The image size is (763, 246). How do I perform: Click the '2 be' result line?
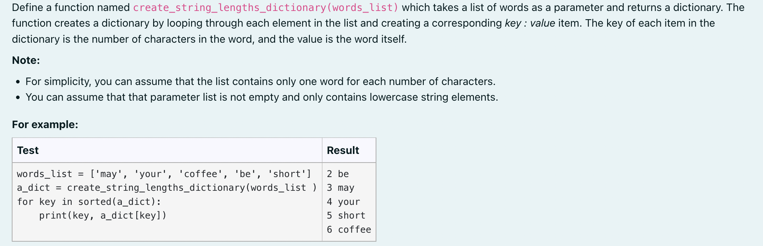pos(338,174)
